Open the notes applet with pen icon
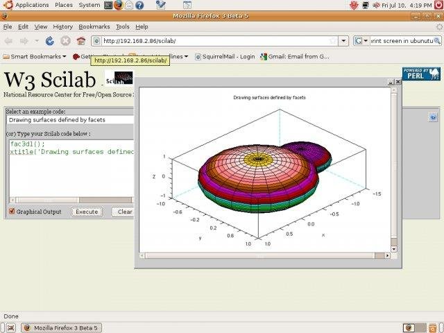The height and width of the screenshot is (333, 444). pyautogui.click(x=160, y=5)
